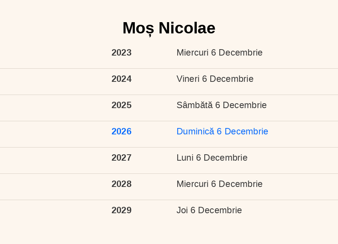The image size is (338, 244).
Task: Select the 2029 year label
Action: point(121,210)
